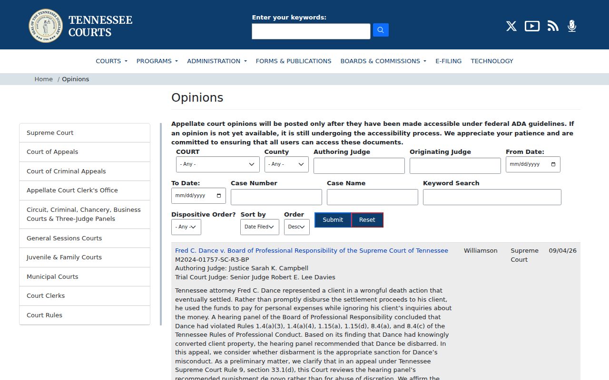Open the E-FILING menu item

tap(449, 61)
